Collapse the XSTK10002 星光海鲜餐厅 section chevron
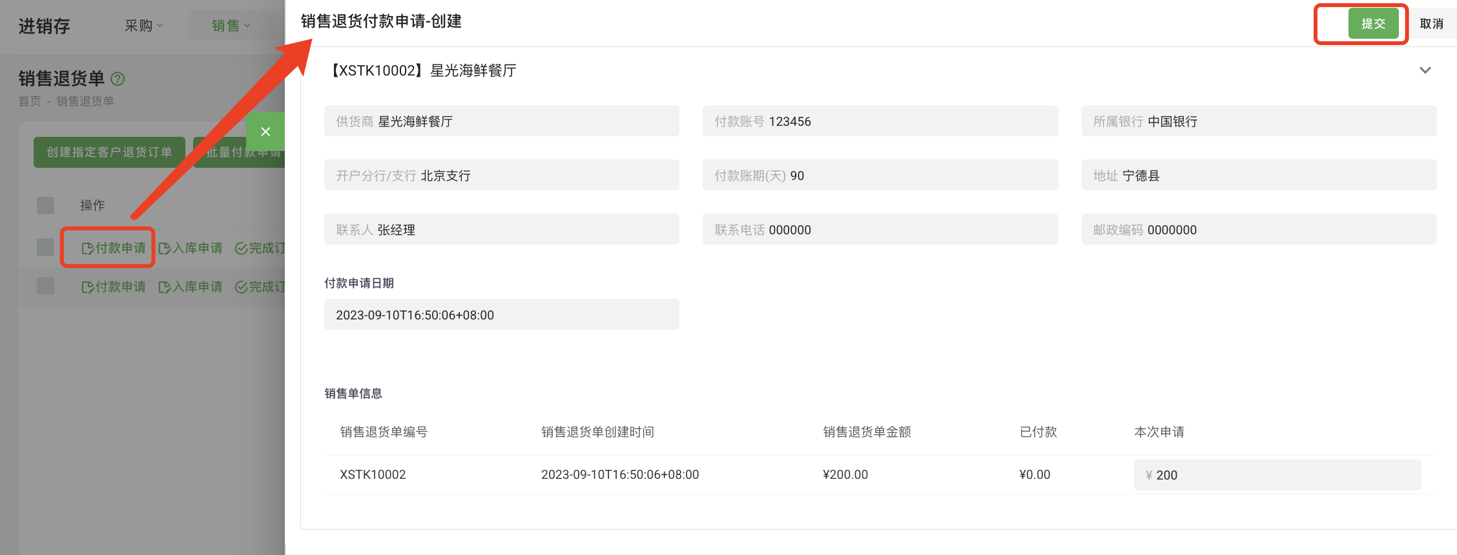Viewport: 1457px width, 555px height. tap(1425, 70)
